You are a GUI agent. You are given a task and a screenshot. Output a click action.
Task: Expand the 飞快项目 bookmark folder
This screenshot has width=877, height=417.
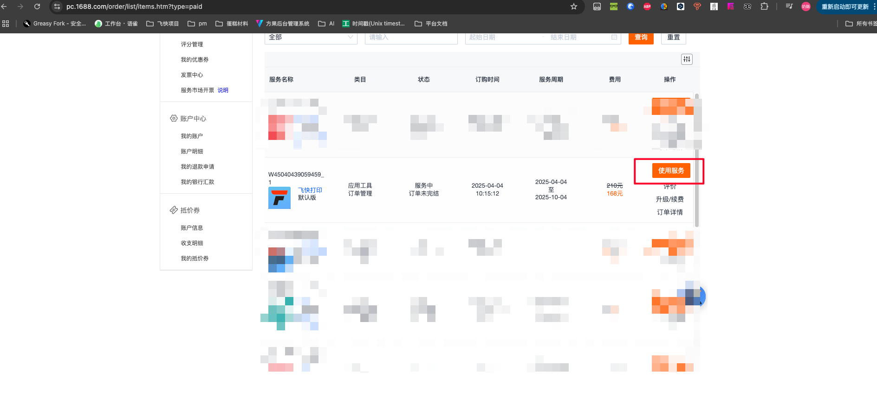pos(162,24)
